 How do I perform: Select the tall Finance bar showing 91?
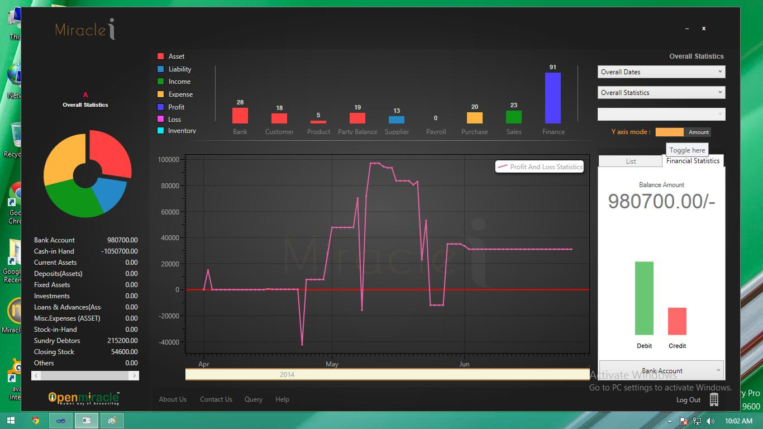click(x=553, y=98)
